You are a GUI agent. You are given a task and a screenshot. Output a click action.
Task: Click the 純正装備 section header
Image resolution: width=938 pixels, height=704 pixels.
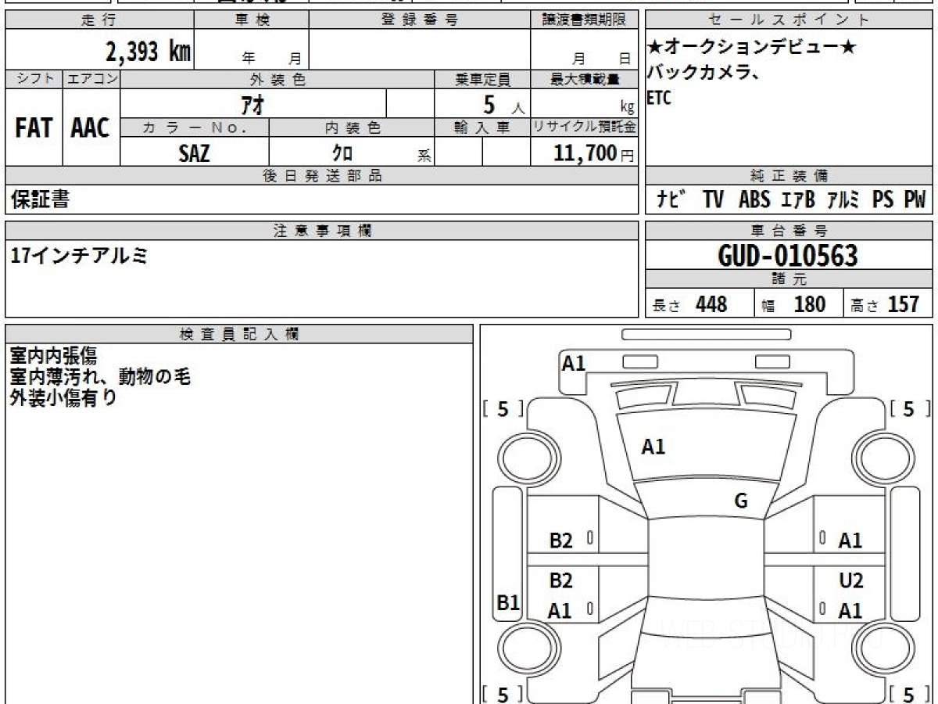click(x=789, y=176)
